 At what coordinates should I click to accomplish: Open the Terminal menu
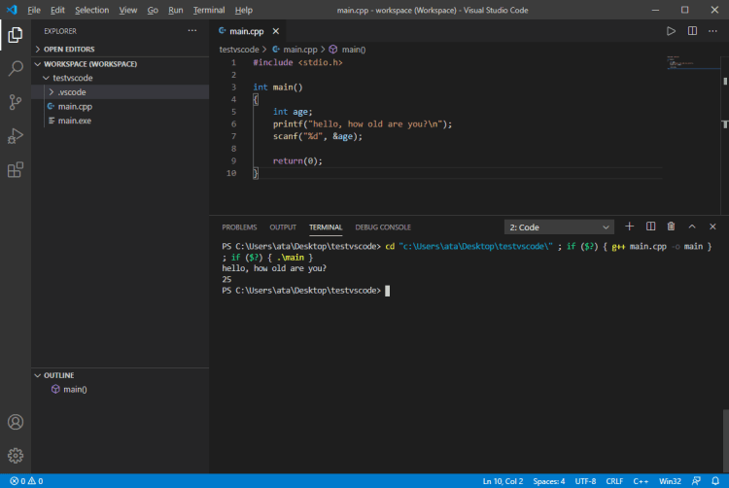[x=208, y=10]
